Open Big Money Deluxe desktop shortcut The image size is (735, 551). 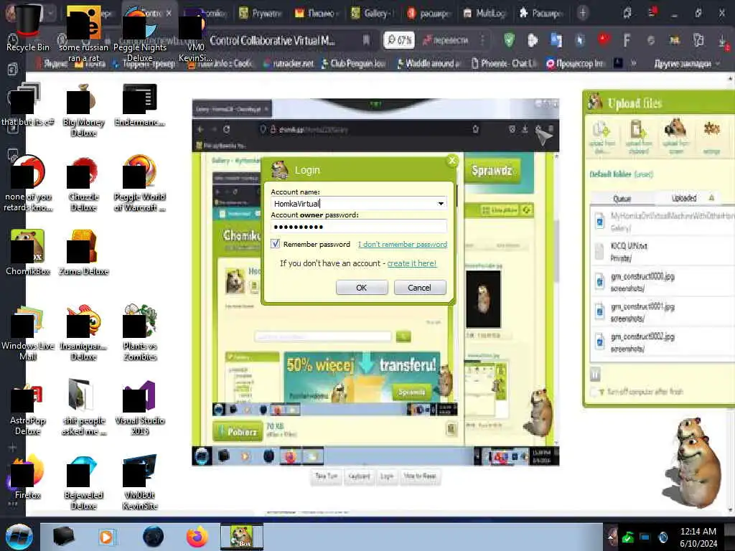tap(83, 110)
